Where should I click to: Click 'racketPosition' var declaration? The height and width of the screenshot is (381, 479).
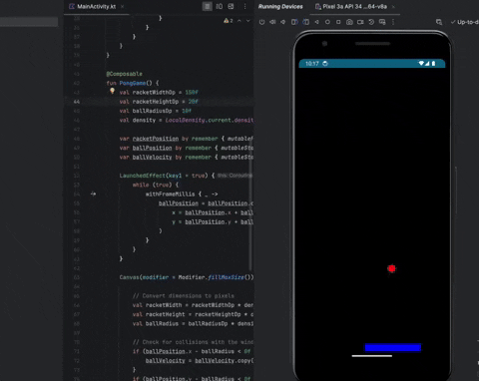(x=156, y=139)
